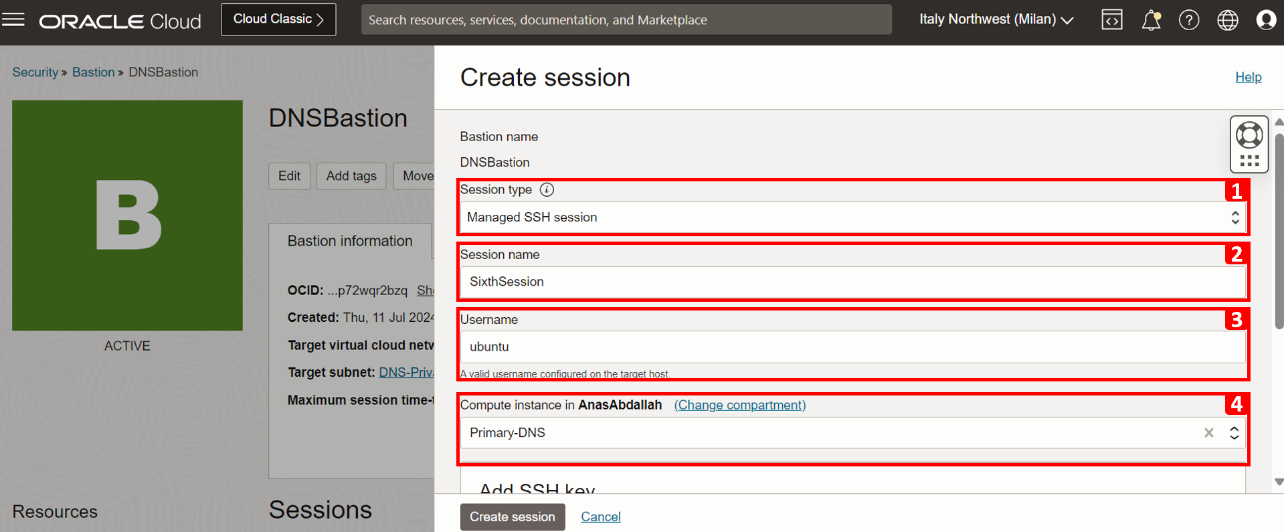Click the Session type info icon
Screen dimensions: 1284x532
coord(547,189)
